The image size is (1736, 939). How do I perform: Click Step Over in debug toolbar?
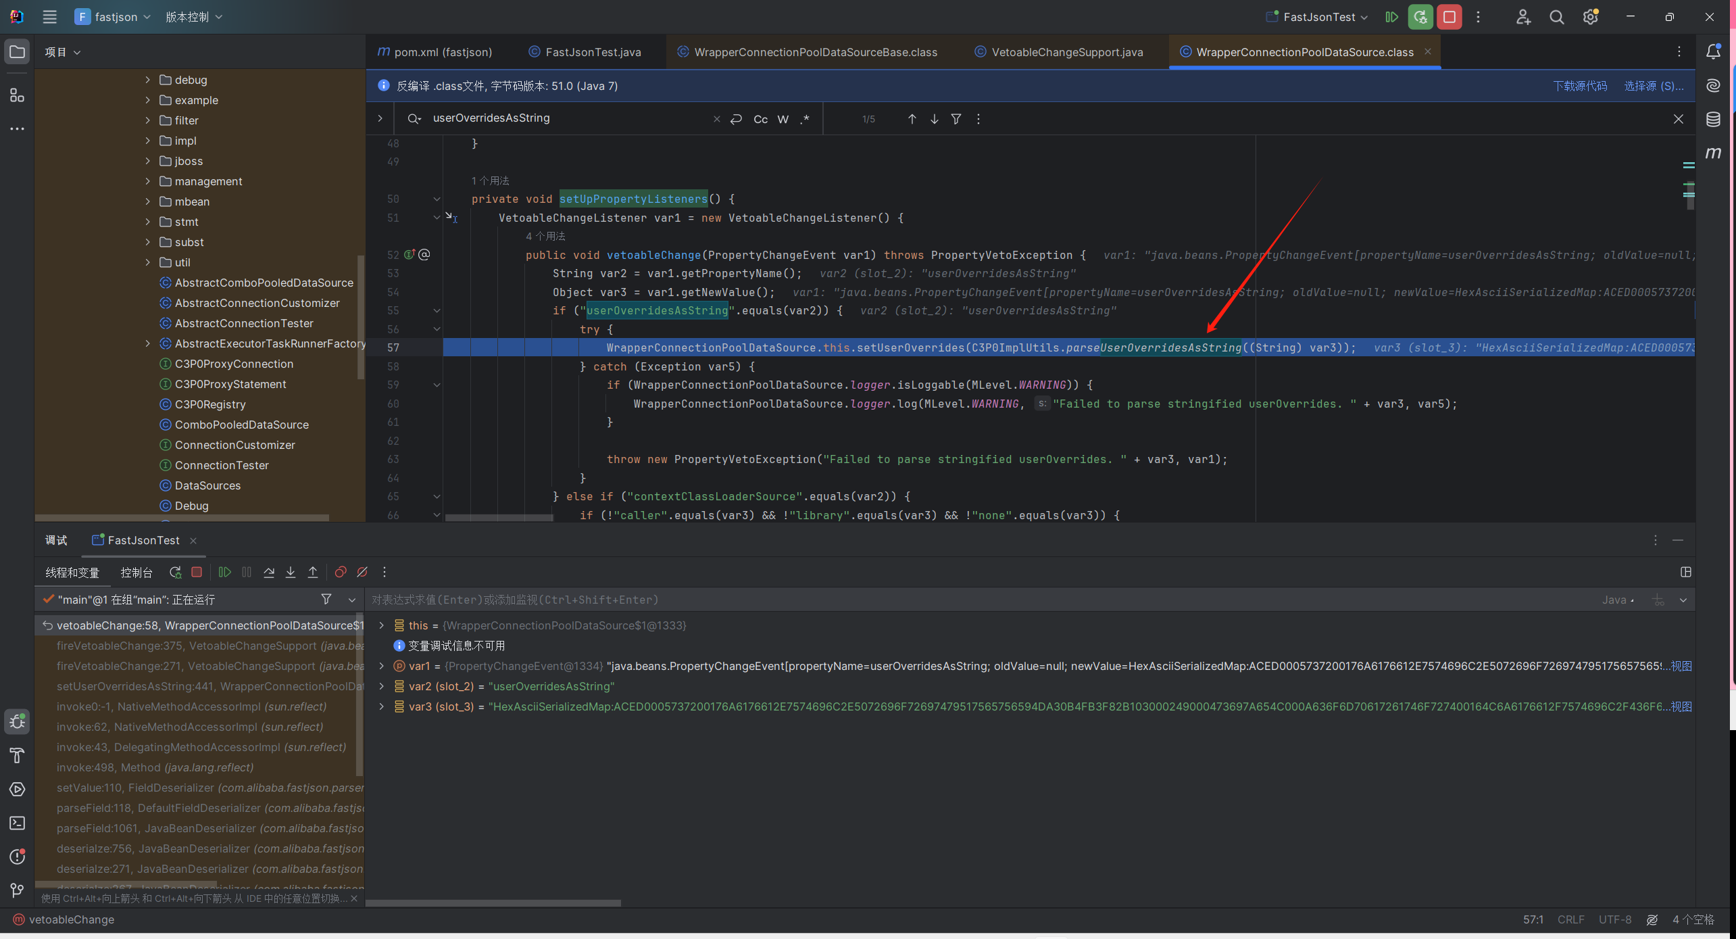pos(269,573)
